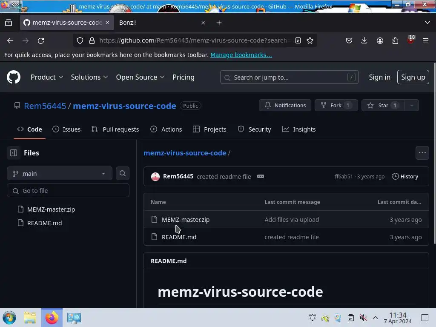Switch to the Bonzi! browser tab
This screenshot has height=327, width=436.
tap(162, 23)
